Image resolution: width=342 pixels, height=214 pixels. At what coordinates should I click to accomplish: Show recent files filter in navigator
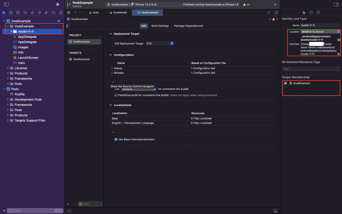56,211
